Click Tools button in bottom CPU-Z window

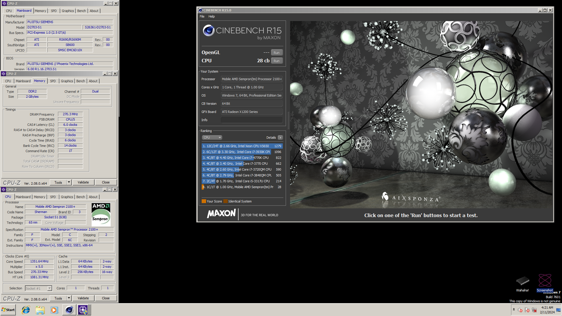58,298
